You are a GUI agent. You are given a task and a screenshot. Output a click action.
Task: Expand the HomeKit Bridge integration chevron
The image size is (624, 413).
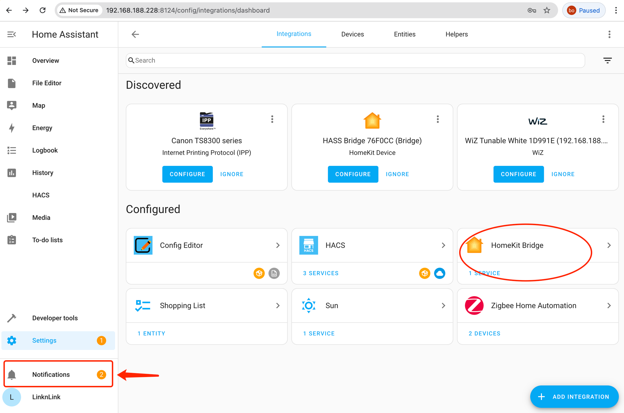click(x=609, y=245)
